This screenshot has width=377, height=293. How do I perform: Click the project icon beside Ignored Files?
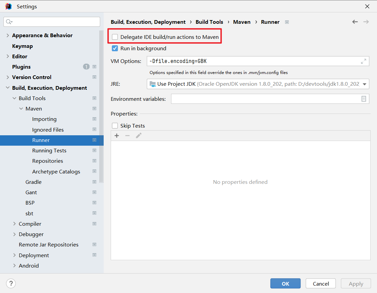pyautogui.click(x=95, y=130)
